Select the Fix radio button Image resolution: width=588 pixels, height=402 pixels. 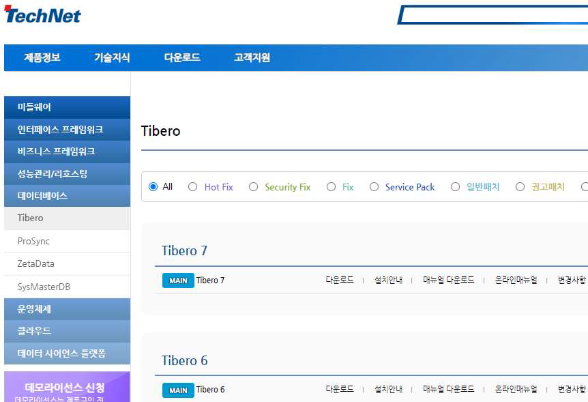[x=331, y=186]
